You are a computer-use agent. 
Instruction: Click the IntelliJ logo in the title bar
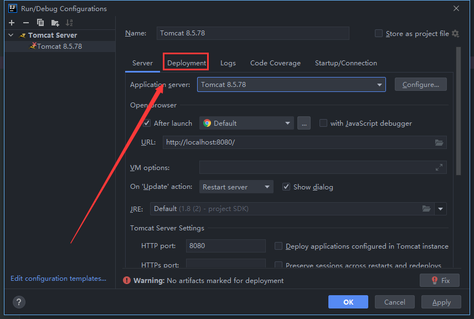point(12,8)
